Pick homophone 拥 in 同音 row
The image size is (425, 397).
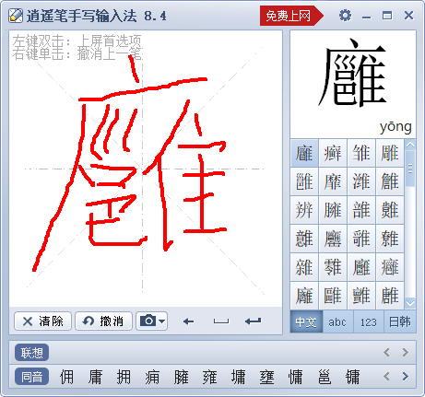124,377
